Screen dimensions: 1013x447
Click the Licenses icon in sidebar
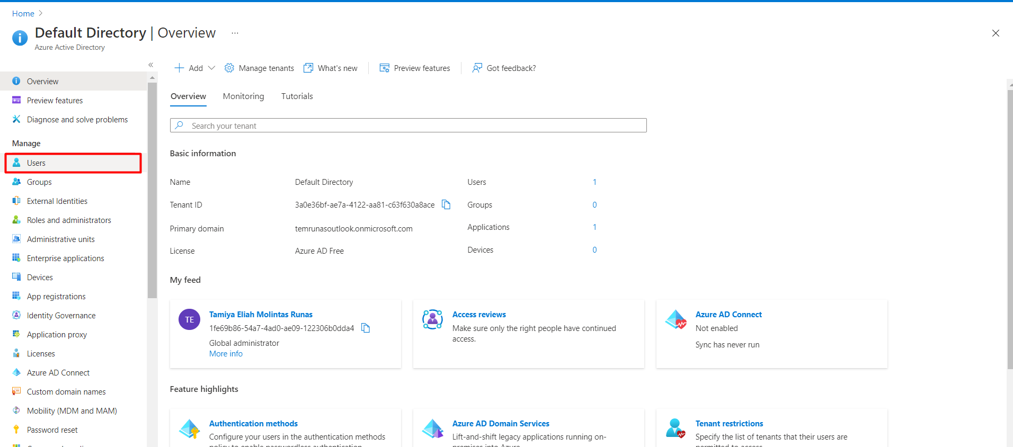tap(16, 353)
